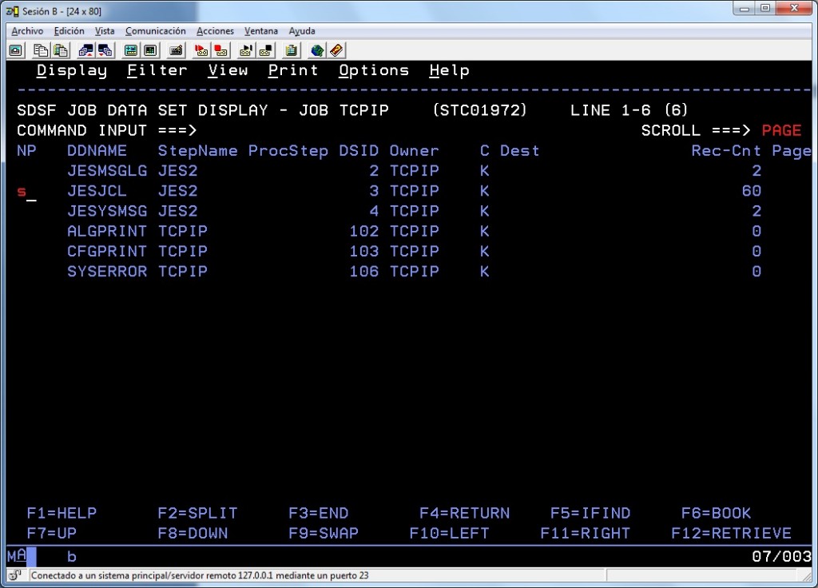Image resolution: width=818 pixels, height=588 pixels.
Task: Click the JESMSGLG DDNAME entry
Action: tap(107, 171)
